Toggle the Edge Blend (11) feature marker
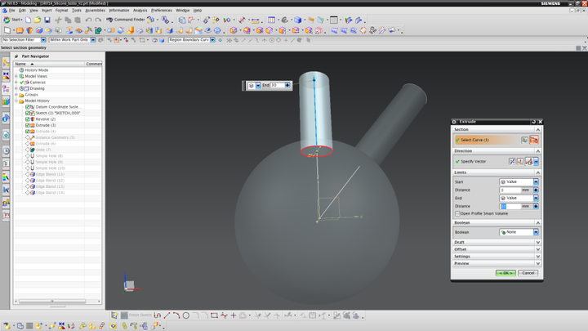 28,175
